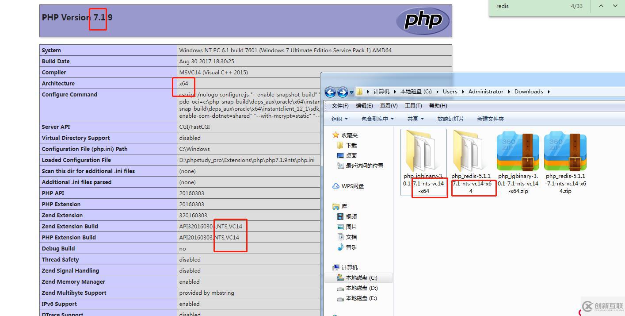Viewport: 625px width, 316px height.
Task: Click the Back arrow in Explorer window
Action: [x=330, y=92]
